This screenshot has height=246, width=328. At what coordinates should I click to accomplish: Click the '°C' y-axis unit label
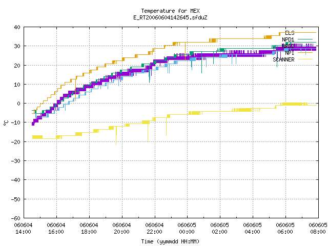(6, 123)
